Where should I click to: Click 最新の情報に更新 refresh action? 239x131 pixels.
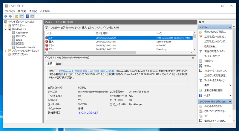[x=213, y=90]
